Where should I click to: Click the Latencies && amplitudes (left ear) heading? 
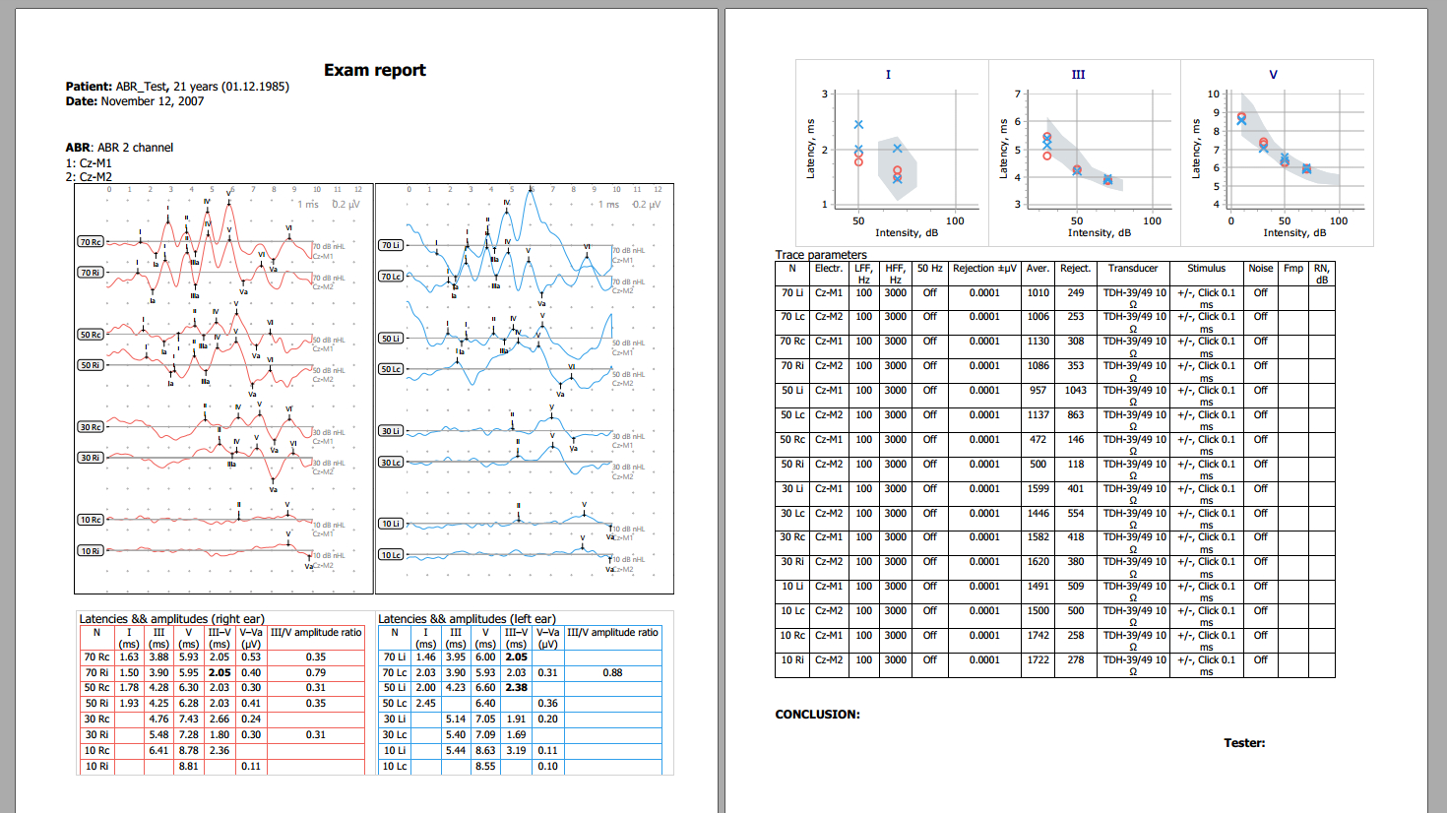(x=467, y=619)
